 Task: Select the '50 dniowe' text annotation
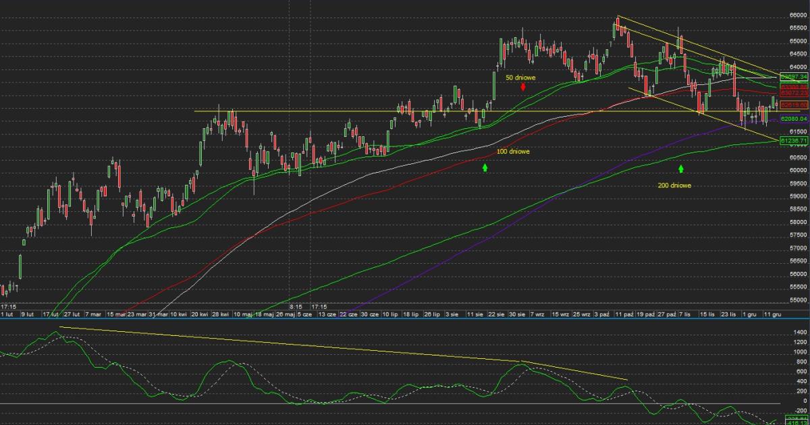click(x=520, y=78)
